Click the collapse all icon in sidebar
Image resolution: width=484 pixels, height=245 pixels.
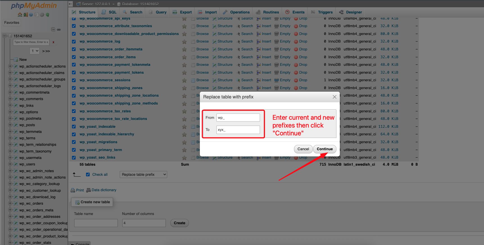[53, 29]
